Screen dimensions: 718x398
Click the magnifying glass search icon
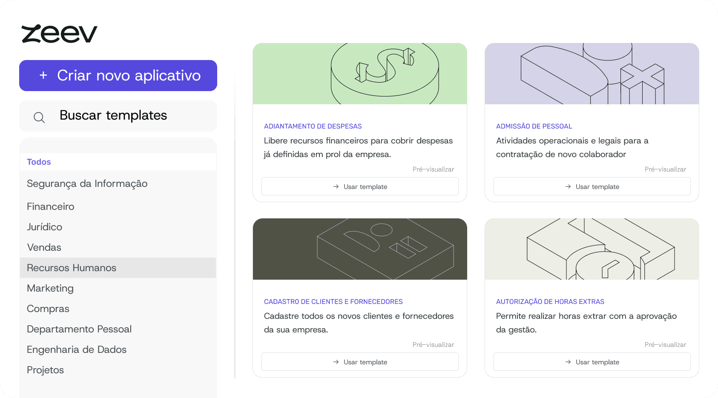[39, 117]
